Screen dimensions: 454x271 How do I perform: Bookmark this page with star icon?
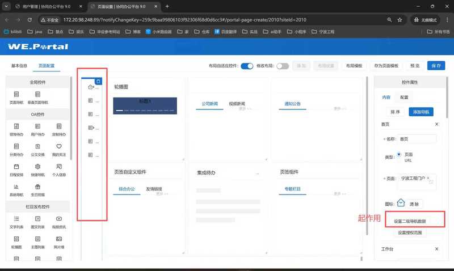(x=400, y=20)
